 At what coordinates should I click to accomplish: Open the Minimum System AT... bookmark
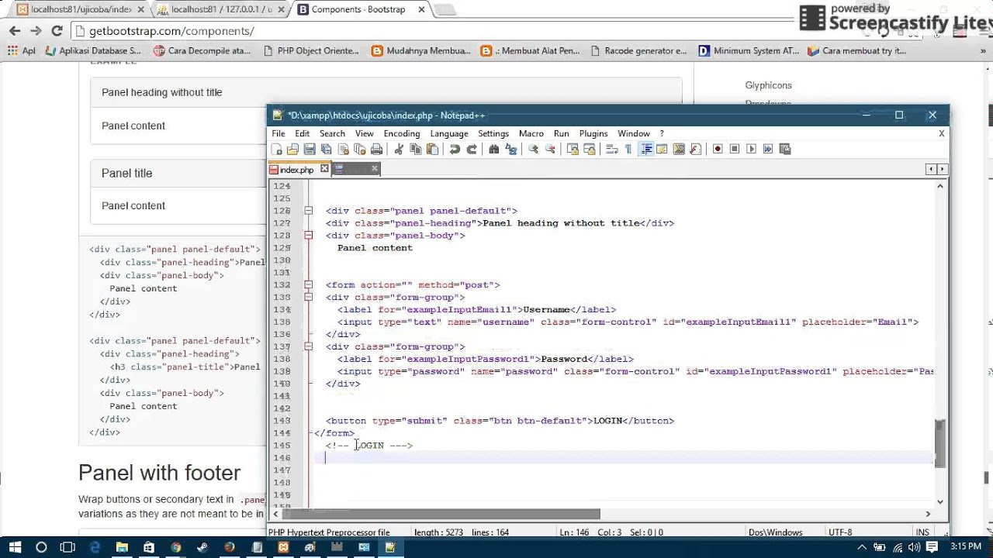click(x=749, y=51)
